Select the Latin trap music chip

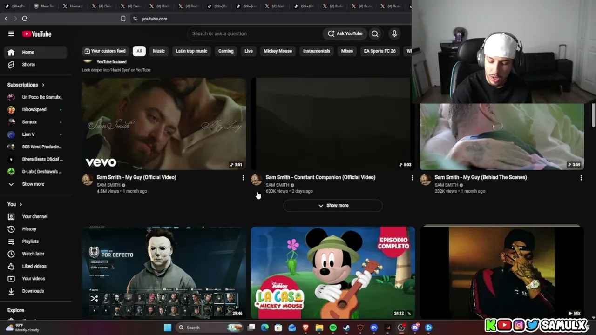191,51
